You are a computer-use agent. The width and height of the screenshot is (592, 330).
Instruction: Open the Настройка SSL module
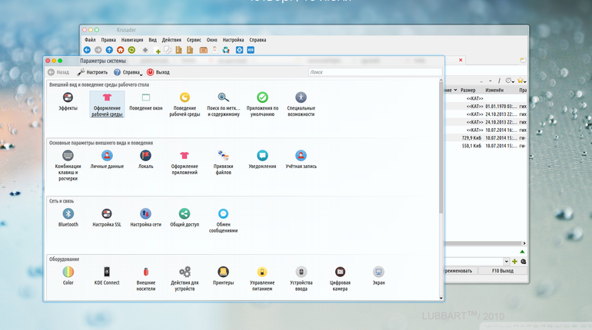coord(107,217)
